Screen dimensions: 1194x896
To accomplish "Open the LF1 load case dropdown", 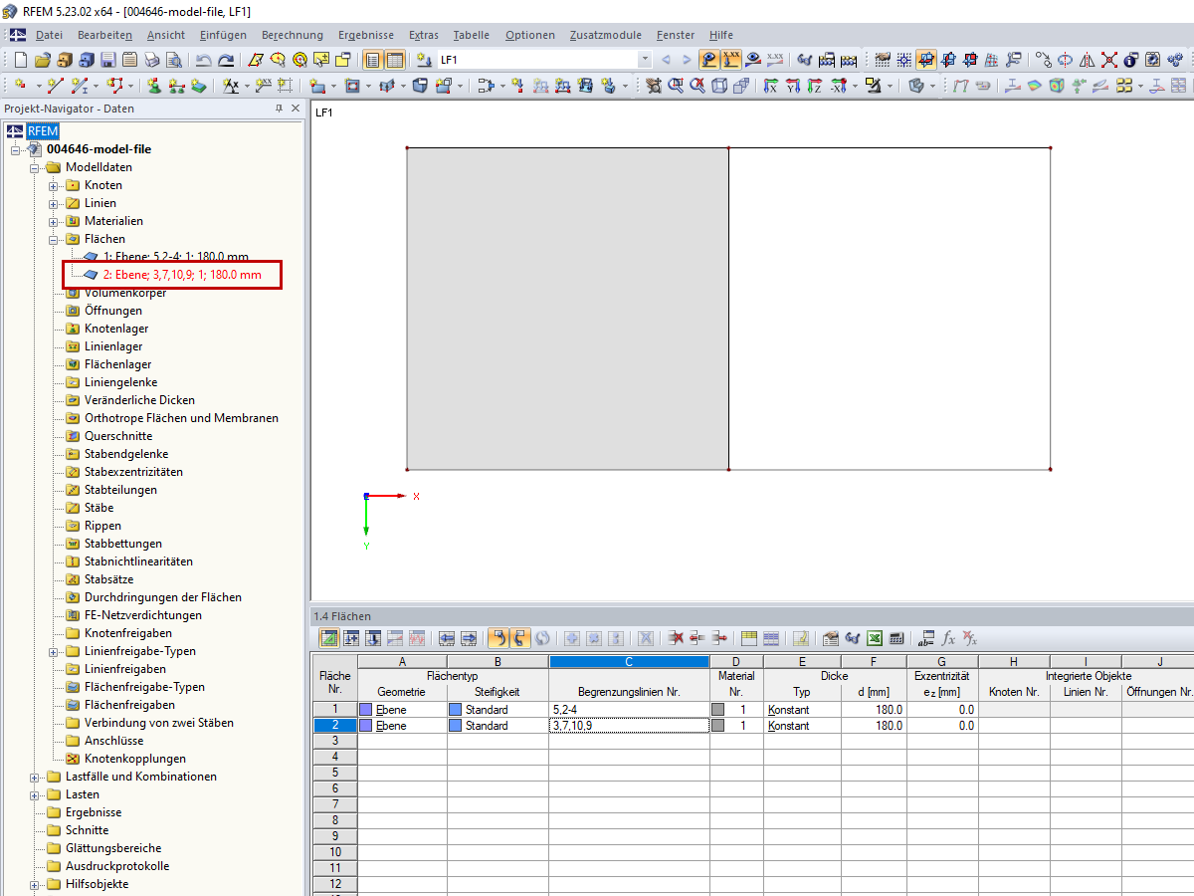I will pyautogui.click(x=645, y=60).
